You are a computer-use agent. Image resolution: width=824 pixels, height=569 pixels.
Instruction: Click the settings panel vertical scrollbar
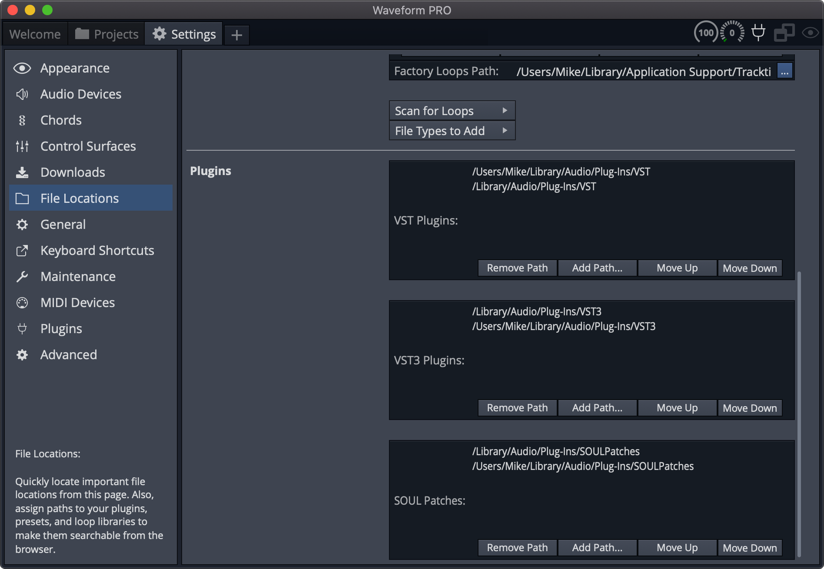799,414
